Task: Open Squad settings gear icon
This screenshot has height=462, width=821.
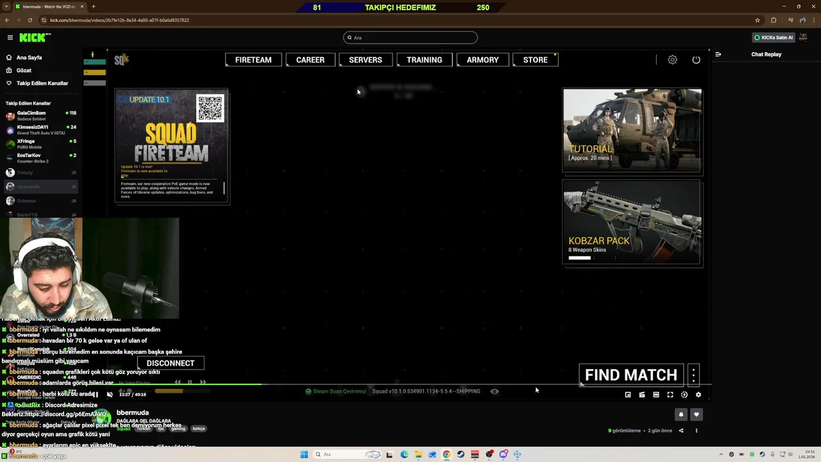Action: pyautogui.click(x=672, y=60)
